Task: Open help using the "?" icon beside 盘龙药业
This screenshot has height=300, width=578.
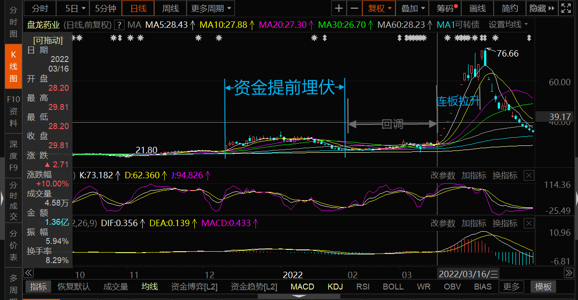Action: 119,25
